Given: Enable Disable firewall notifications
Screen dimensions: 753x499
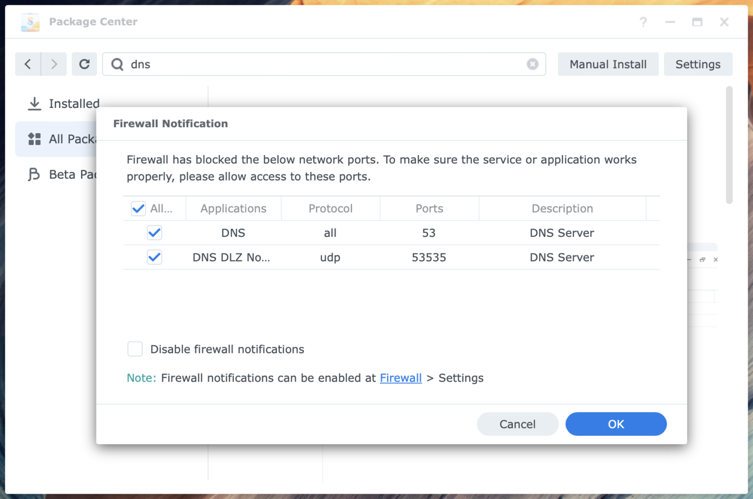Looking at the screenshot, I should pyautogui.click(x=135, y=349).
